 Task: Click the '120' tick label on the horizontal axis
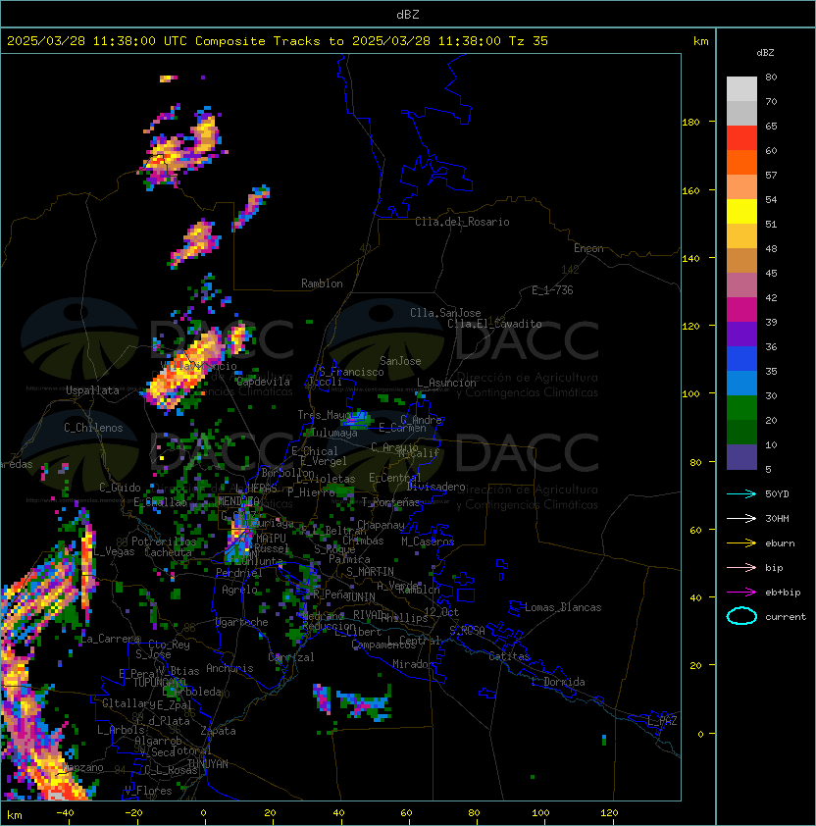point(608,813)
